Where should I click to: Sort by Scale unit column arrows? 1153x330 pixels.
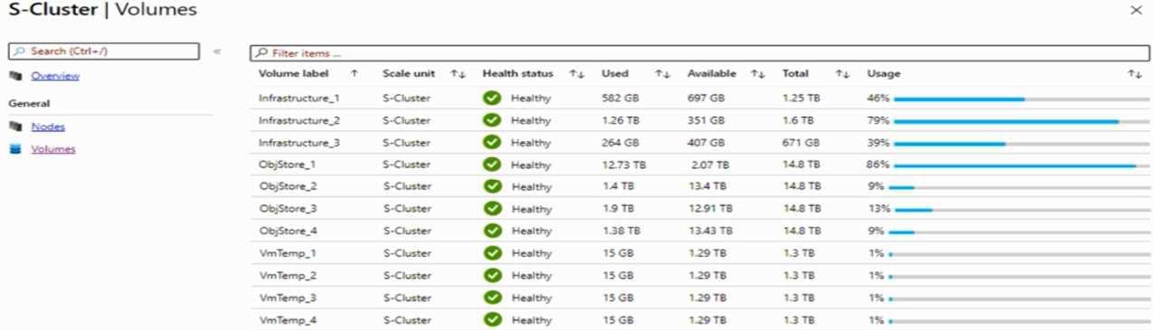pyautogui.click(x=458, y=73)
